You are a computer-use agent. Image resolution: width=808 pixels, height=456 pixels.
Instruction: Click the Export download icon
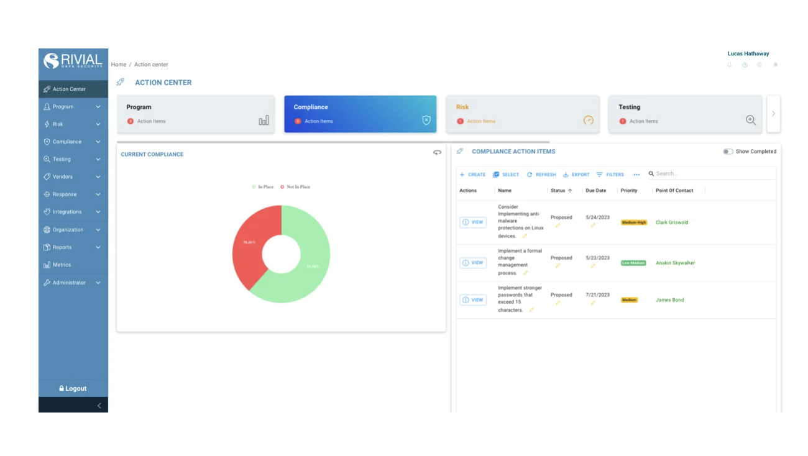[566, 175]
